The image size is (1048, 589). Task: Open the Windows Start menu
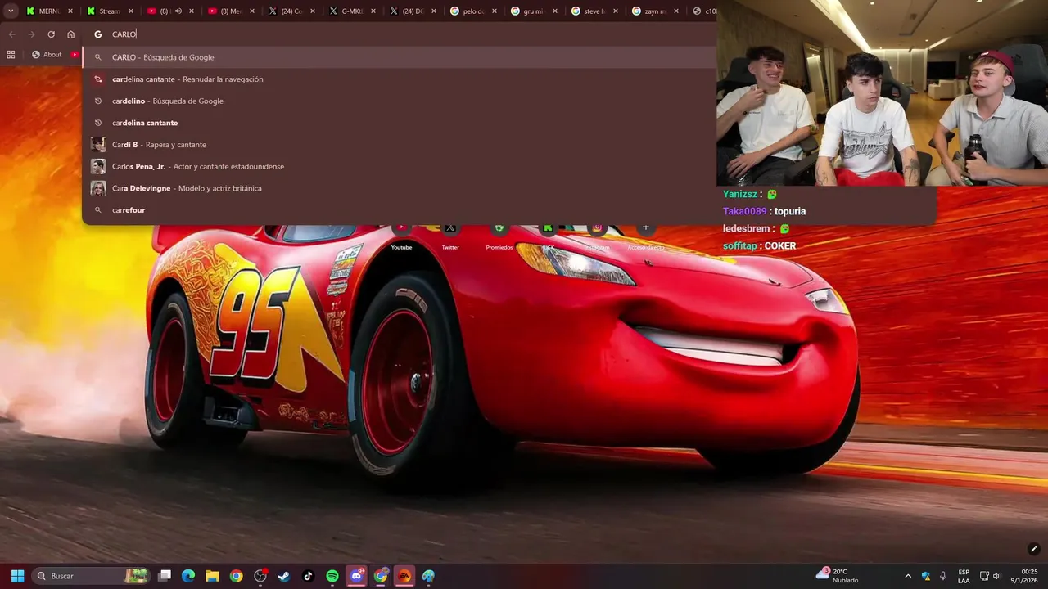[x=17, y=576]
